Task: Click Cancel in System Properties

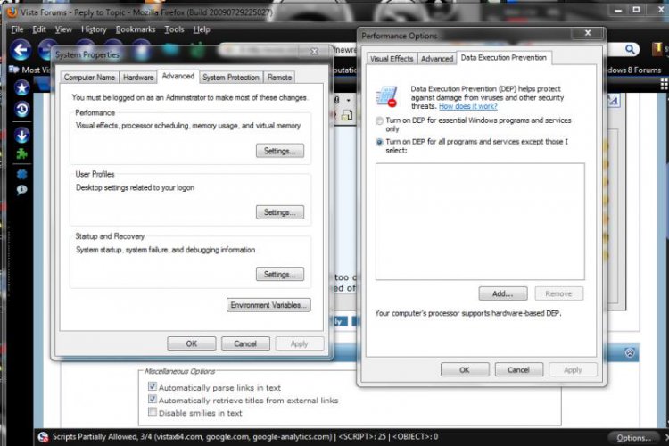Action: (245, 343)
